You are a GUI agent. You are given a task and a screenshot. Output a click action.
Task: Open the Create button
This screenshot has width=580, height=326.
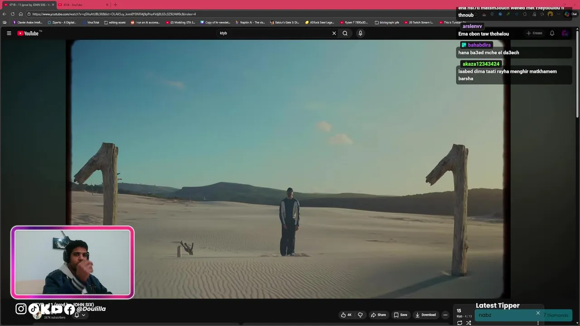(534, 33)
